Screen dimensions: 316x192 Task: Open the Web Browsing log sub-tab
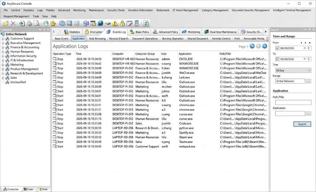pyautogui.click(x=97, y=39)
